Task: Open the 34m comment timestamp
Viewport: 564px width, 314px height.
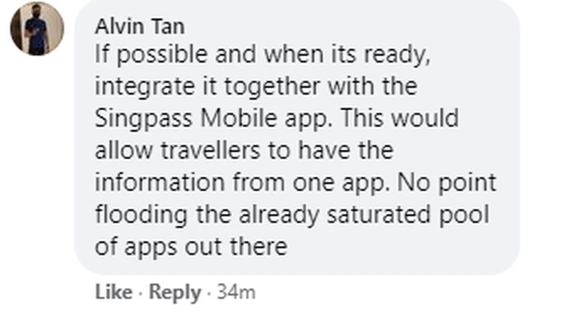Action: (235, 292)
